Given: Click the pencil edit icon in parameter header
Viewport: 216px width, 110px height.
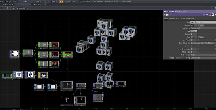Looking at the screenshot, I should [x=204, y=14].
